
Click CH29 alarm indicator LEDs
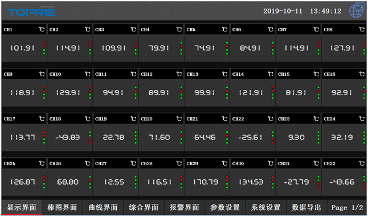(x=227, y=182)
